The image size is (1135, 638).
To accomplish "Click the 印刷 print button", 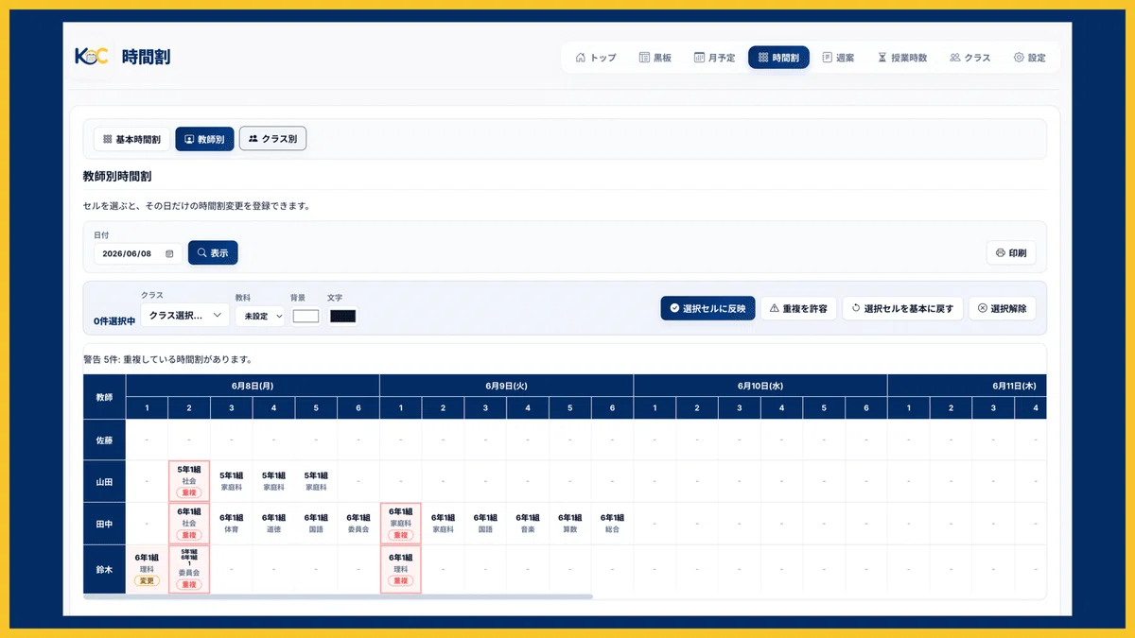I will (x=1011, y=253).
